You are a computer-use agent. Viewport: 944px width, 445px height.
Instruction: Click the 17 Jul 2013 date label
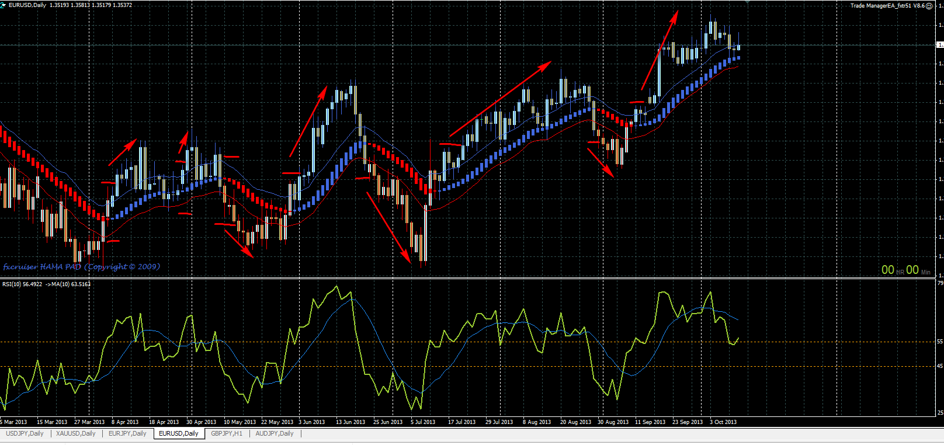461,422
